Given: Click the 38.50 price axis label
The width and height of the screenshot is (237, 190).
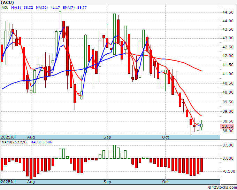Looking at the screenshot, I should click(228, 121).
